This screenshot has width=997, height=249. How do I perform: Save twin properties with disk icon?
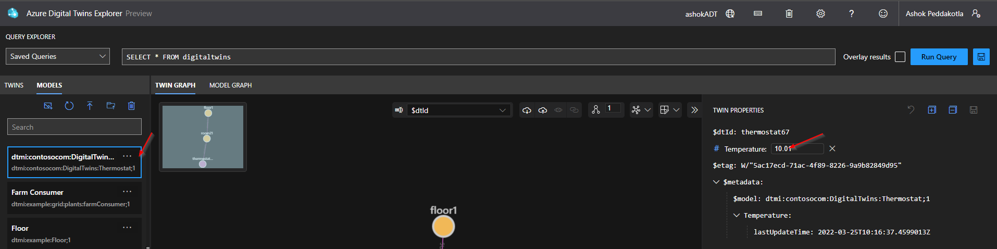click(974, 110)
